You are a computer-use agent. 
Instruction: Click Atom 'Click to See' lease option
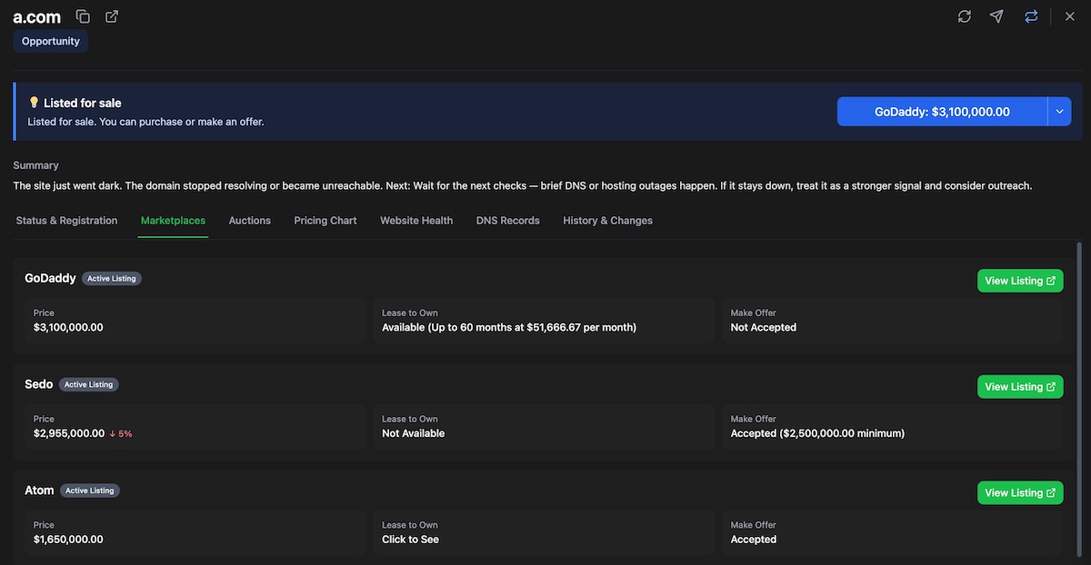(411, 540)
